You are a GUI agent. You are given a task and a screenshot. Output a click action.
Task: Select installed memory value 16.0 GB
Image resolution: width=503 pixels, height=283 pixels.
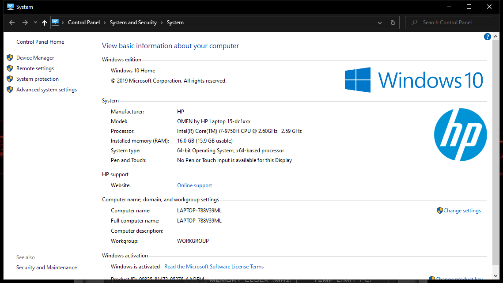pyautogui.click(x=204, y=141)
